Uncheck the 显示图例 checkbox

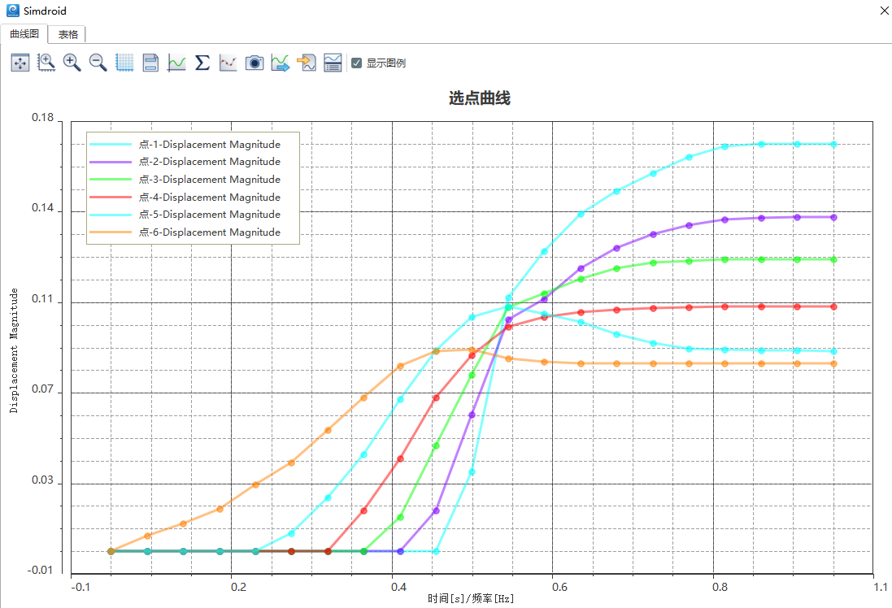357,63
